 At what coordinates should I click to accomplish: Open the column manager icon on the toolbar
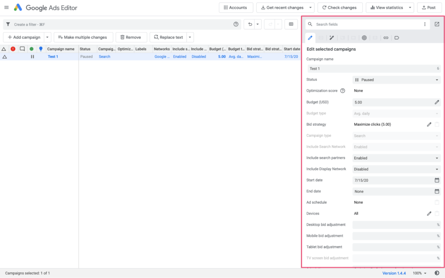pos(291,24)
